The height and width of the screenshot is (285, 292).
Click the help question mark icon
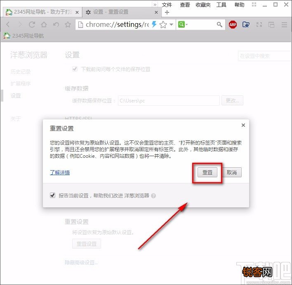tap(153, 196)
